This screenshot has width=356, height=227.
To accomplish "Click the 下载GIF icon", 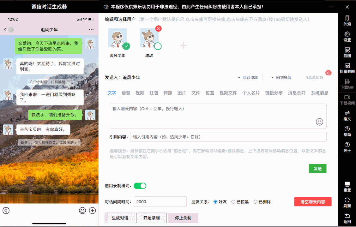I will [347, 81].
